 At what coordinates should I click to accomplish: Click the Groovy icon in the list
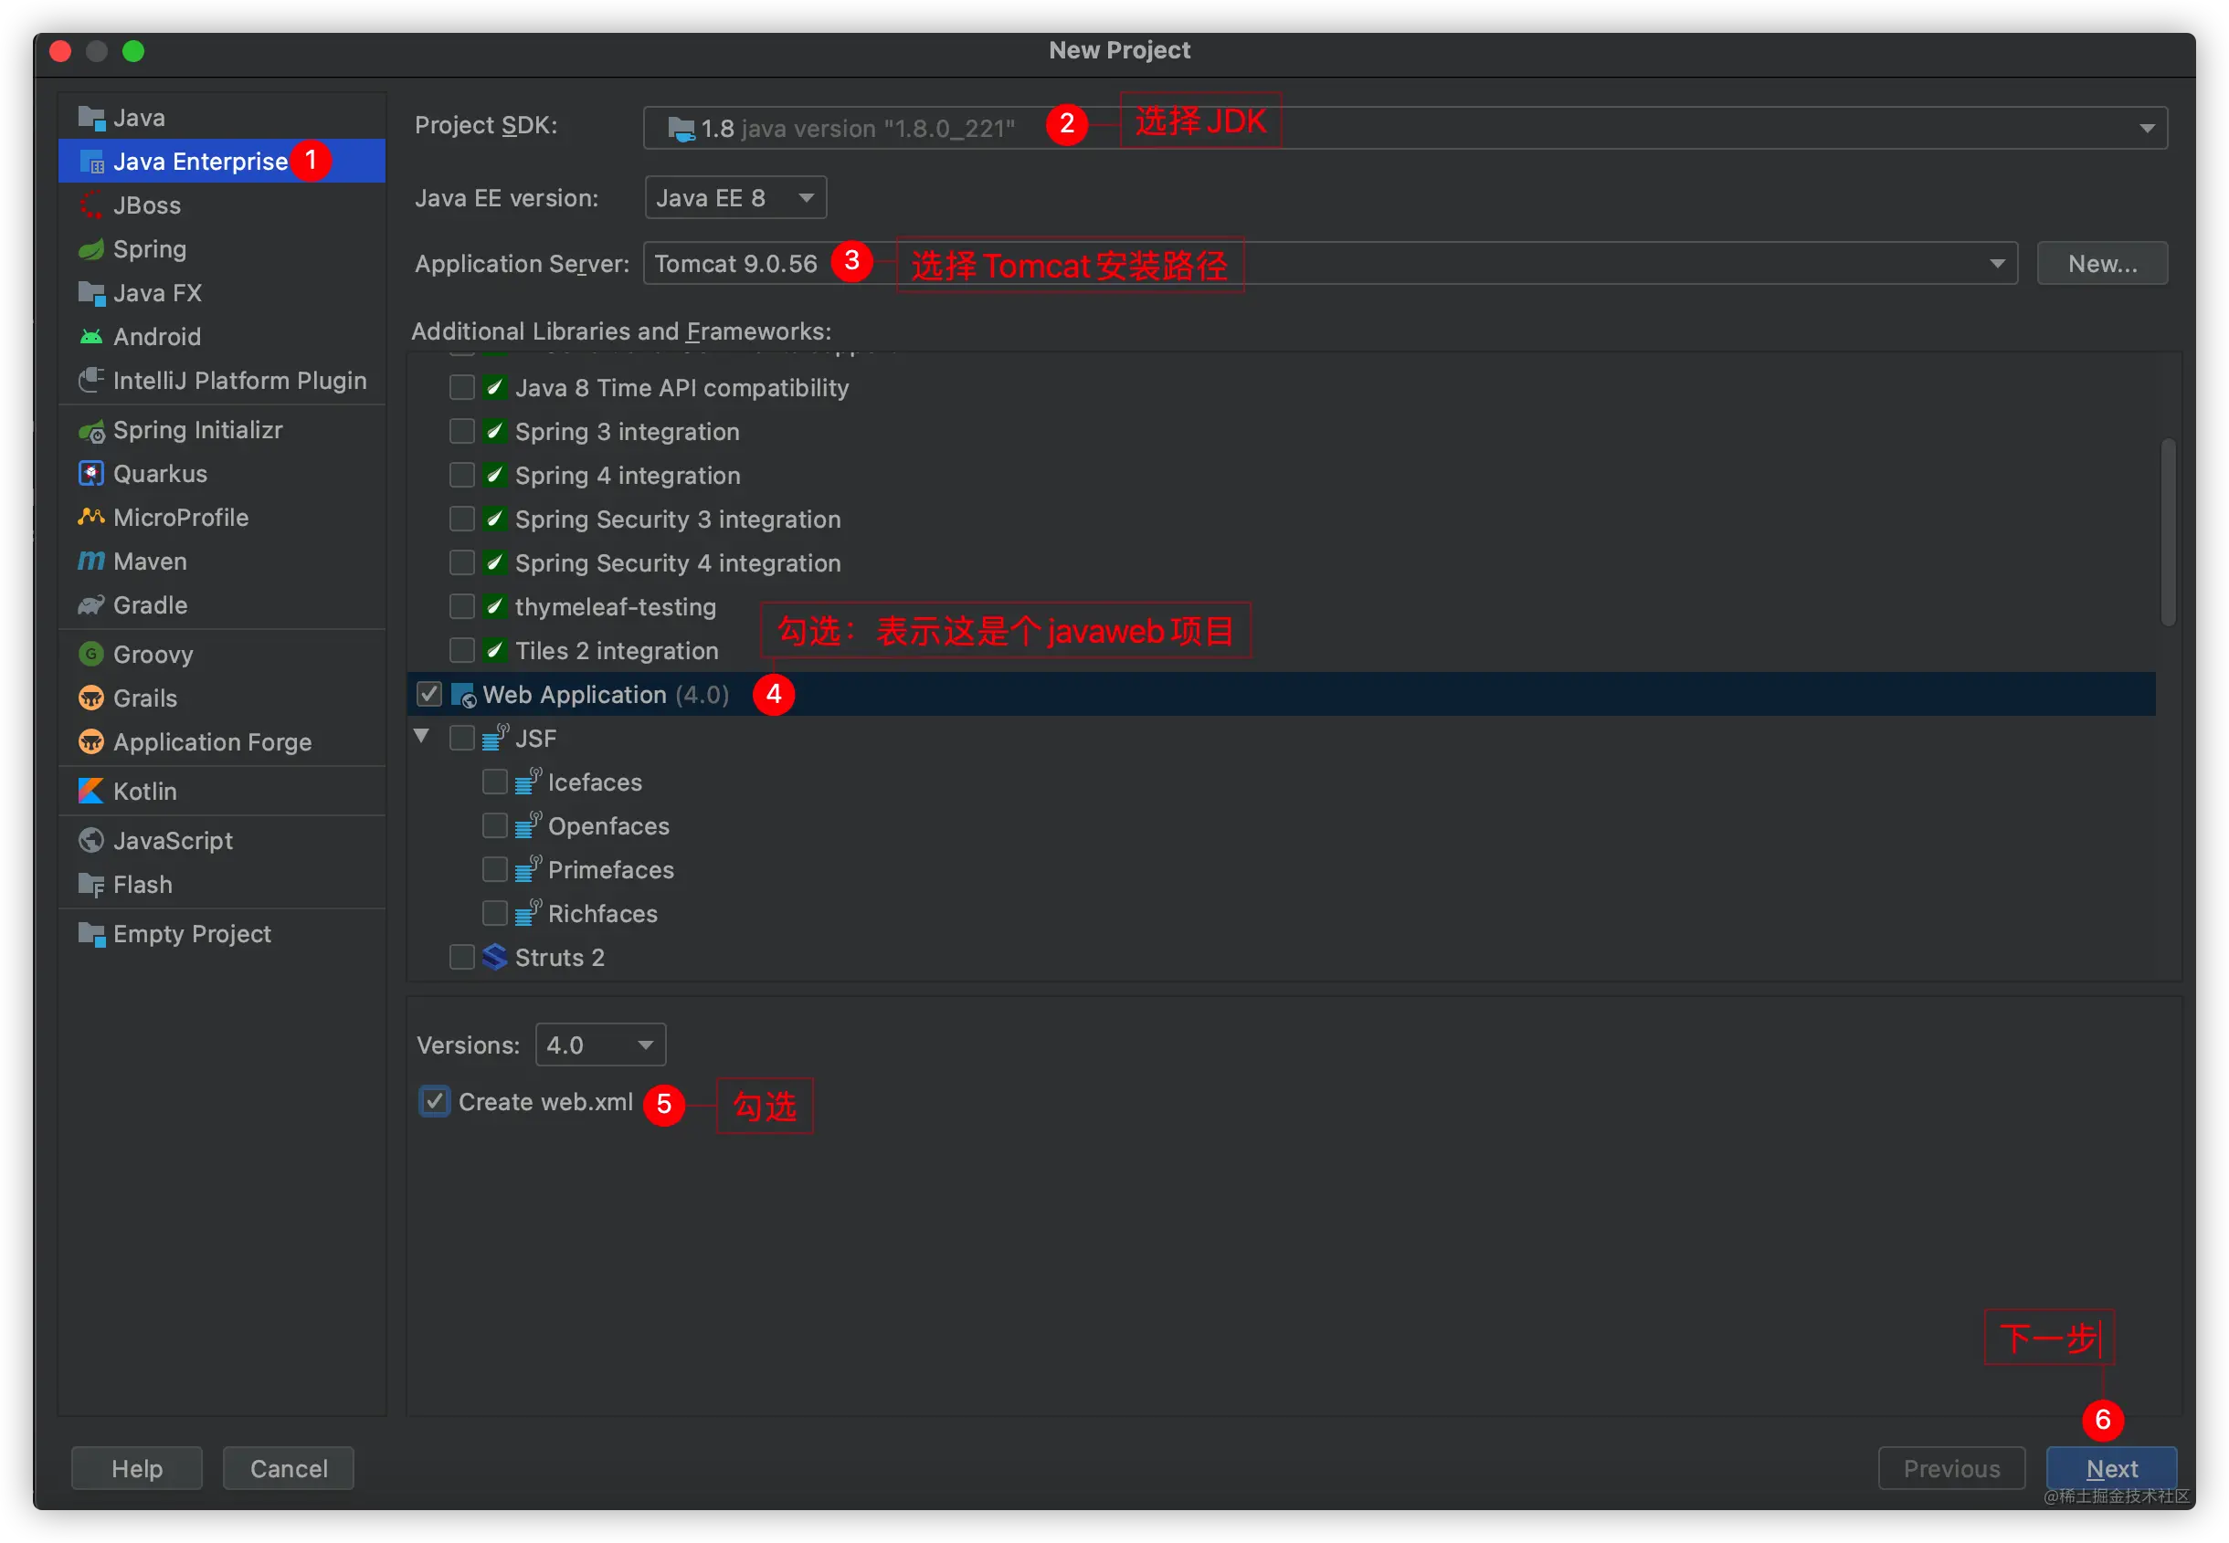coord(91,655)
